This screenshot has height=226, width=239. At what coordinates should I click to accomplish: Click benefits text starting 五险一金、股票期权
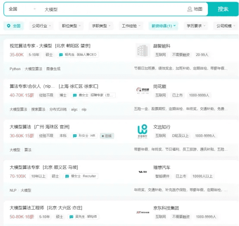tap(181, 109)
